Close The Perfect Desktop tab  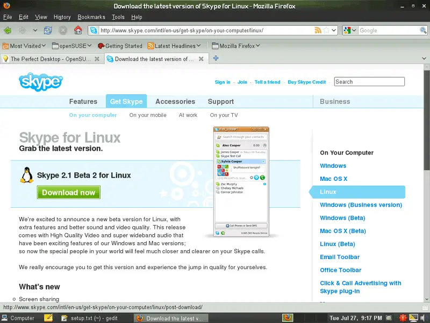[x=97, y=59]
